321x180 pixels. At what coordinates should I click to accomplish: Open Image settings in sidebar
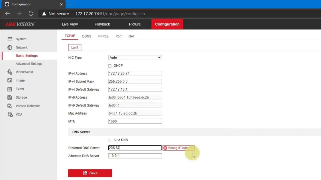pos(20,80)
